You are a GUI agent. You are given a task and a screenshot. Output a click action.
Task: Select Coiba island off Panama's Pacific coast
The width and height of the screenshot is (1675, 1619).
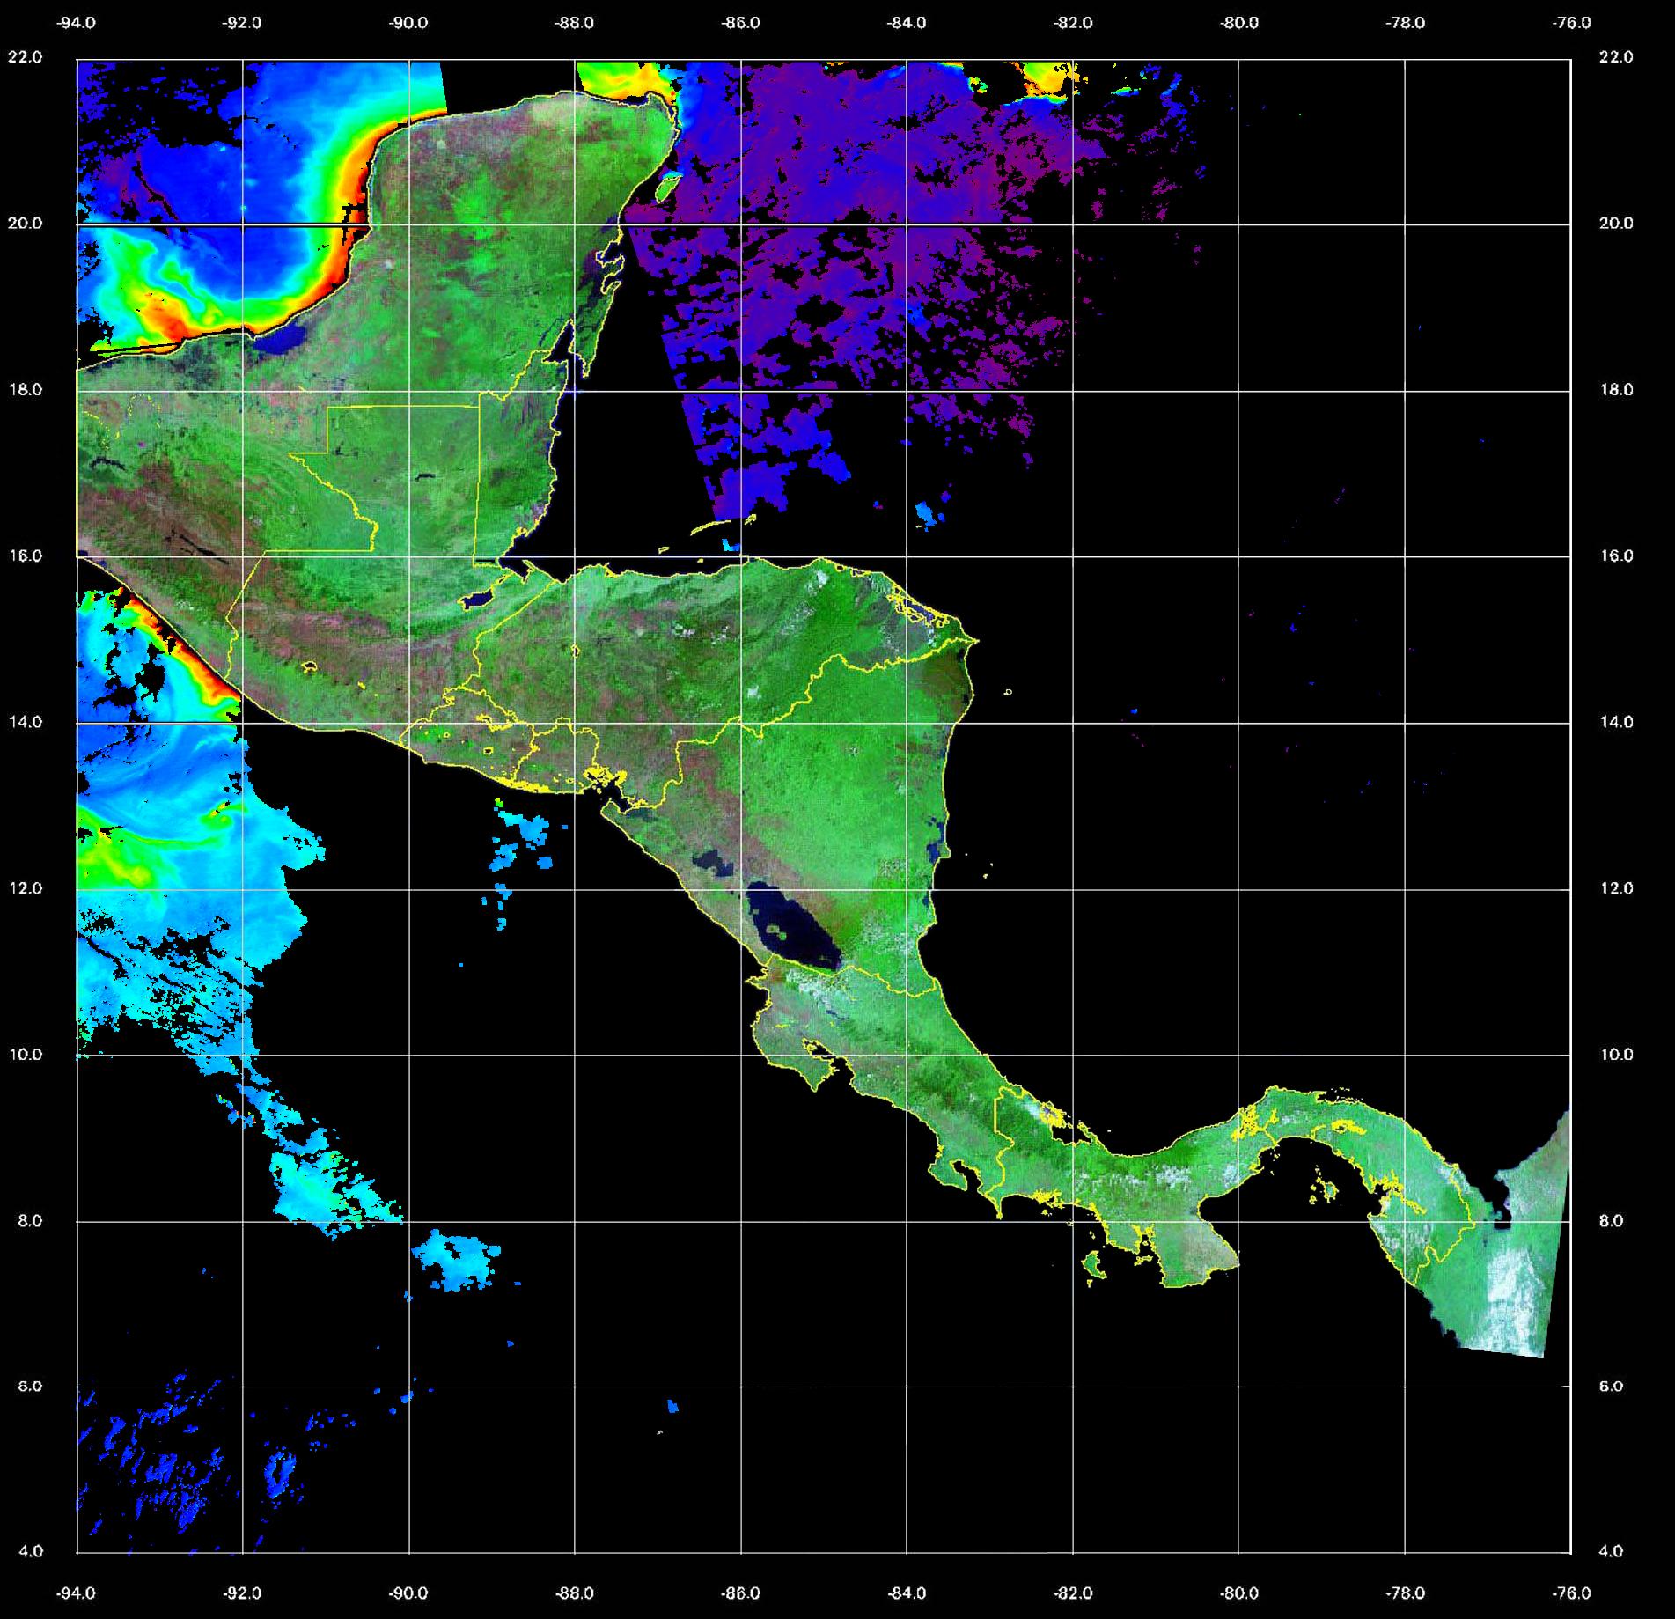coord(1094,1266)
